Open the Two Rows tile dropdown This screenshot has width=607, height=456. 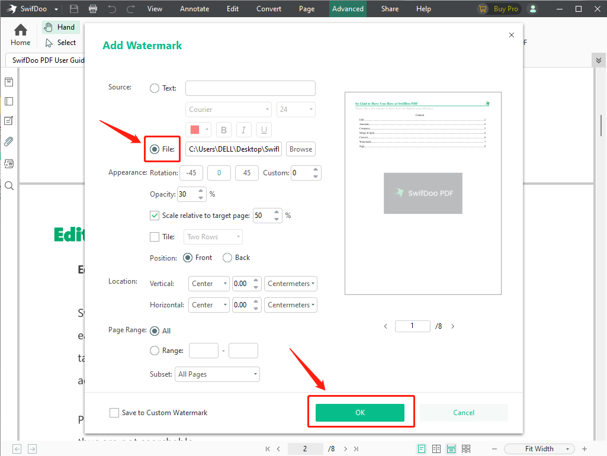point(213,237)
